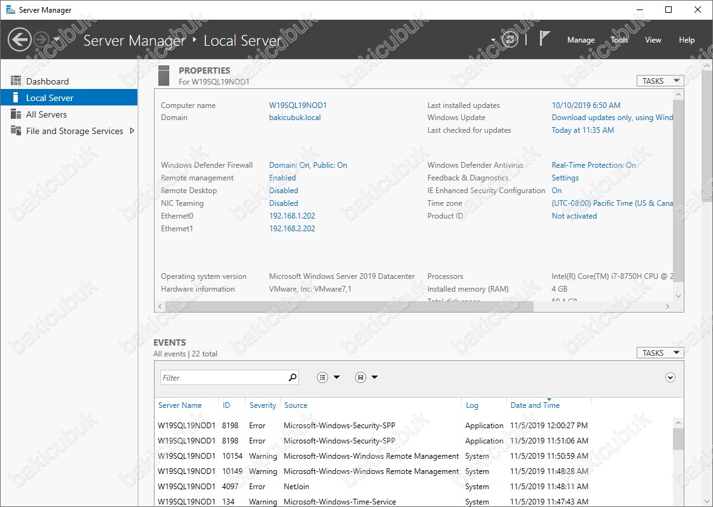Sort events by Date and Time column
713x507 pixels.
535,405
